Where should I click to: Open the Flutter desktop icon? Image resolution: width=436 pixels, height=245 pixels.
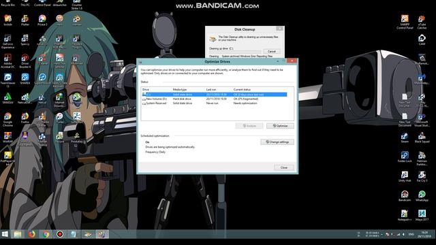pos(25,20)
